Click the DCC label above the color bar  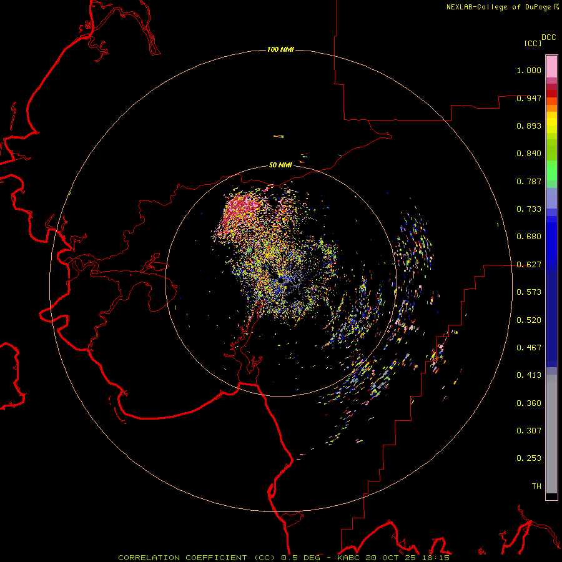pyautogui.click(x=548, y=37)
